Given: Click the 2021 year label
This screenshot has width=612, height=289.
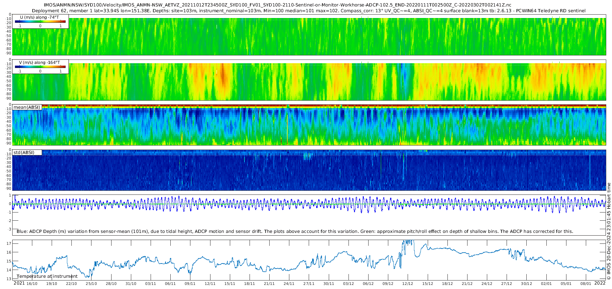Looking at the screenshot, I should coord(19,283).
